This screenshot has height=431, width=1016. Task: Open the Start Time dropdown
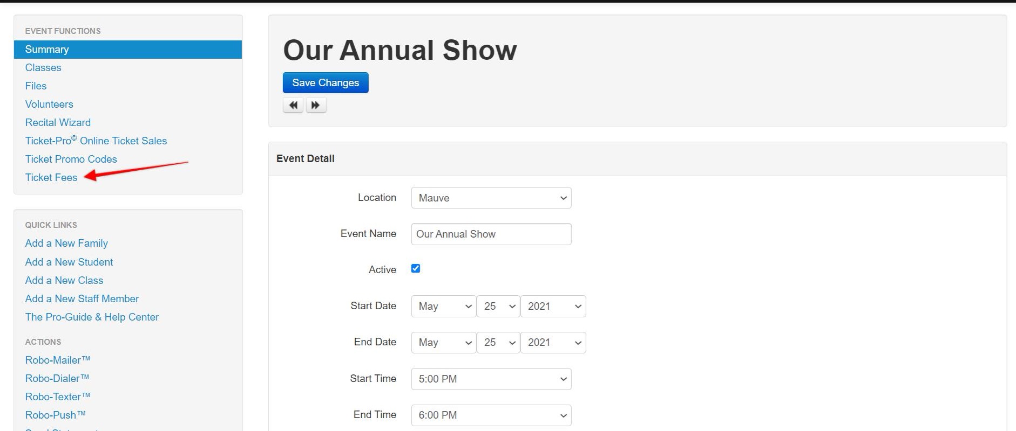click(x=491, y=379)
